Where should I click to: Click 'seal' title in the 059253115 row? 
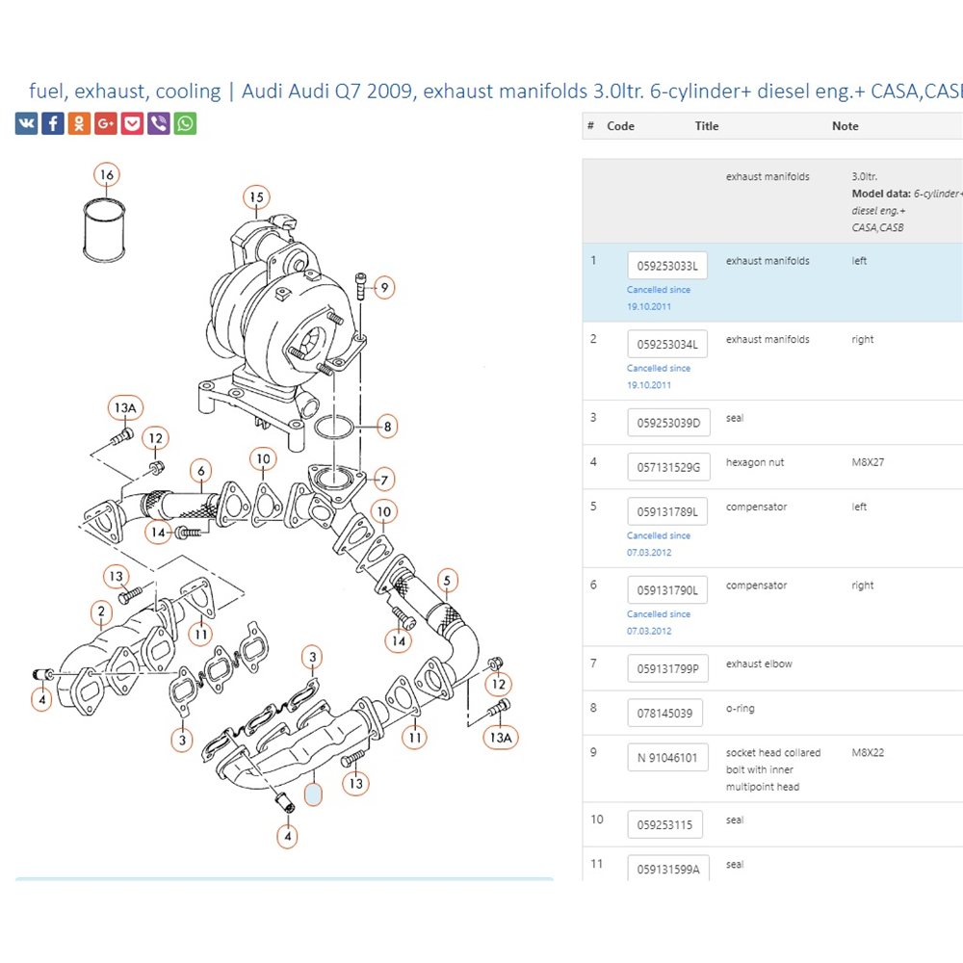tap(735, 820)
